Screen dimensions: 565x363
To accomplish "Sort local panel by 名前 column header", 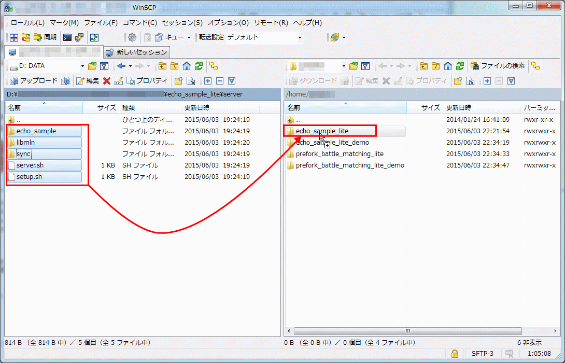I will tap(45, 107).
